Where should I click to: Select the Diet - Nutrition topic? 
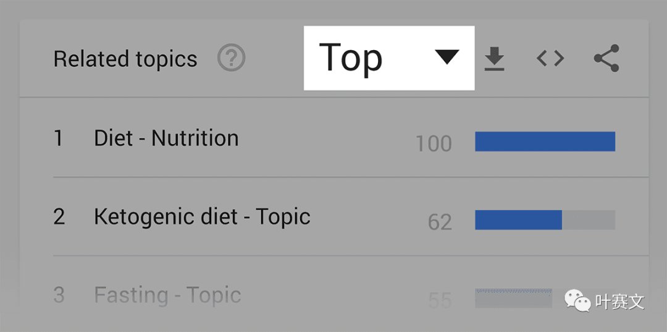[166, 138]
